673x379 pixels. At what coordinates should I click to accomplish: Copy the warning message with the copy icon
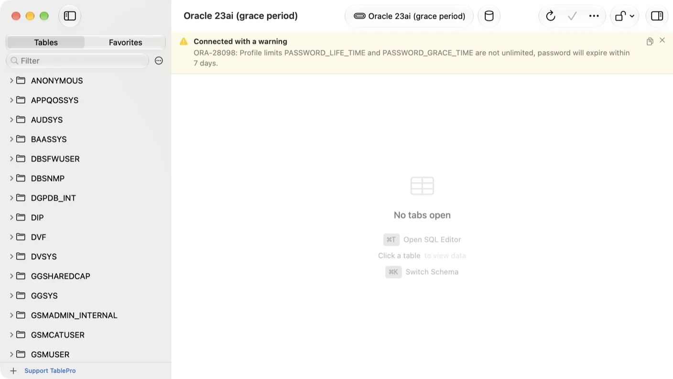coord(650,42)
